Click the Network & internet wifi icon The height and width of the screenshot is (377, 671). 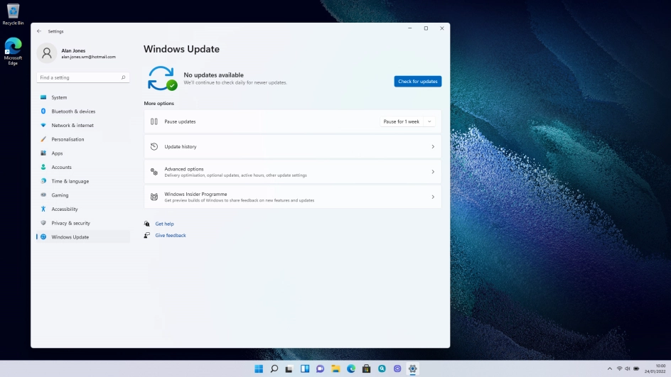[x=43, y=125]
